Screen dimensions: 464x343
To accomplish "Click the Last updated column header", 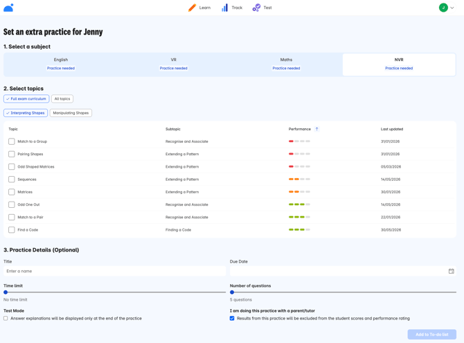I will pos(392,129).
